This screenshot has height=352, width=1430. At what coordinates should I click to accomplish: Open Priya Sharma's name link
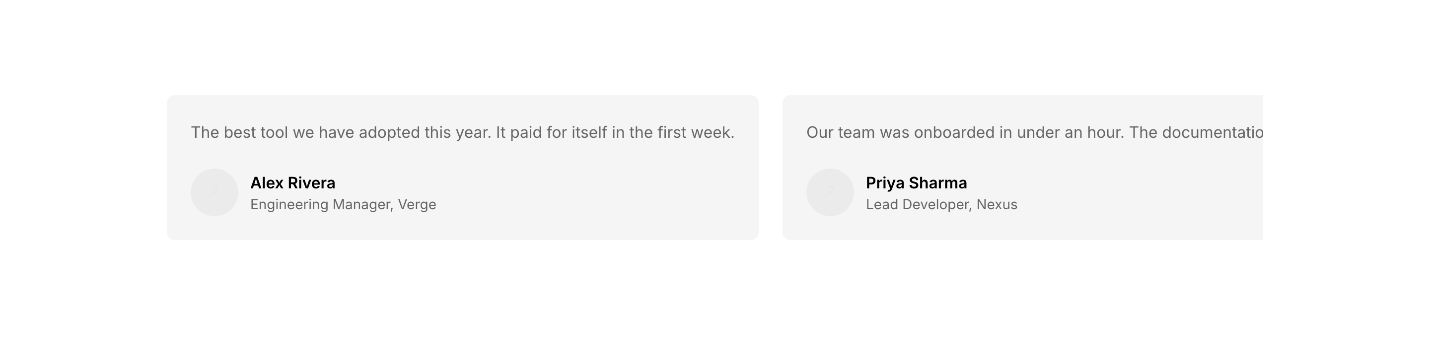pyautogui.click(x=916, y=183)
